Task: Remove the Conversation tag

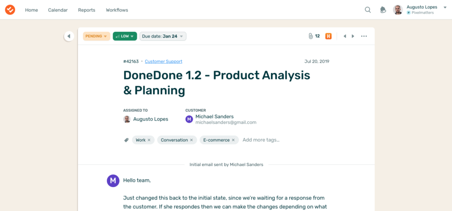Action: point(192,140)
